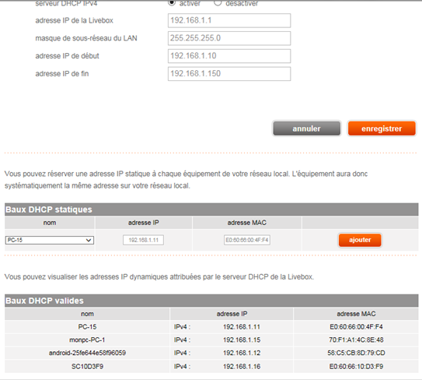Click the LAN subnet mask field
Viewport: 422px width, 380px height.
point(229,38)
